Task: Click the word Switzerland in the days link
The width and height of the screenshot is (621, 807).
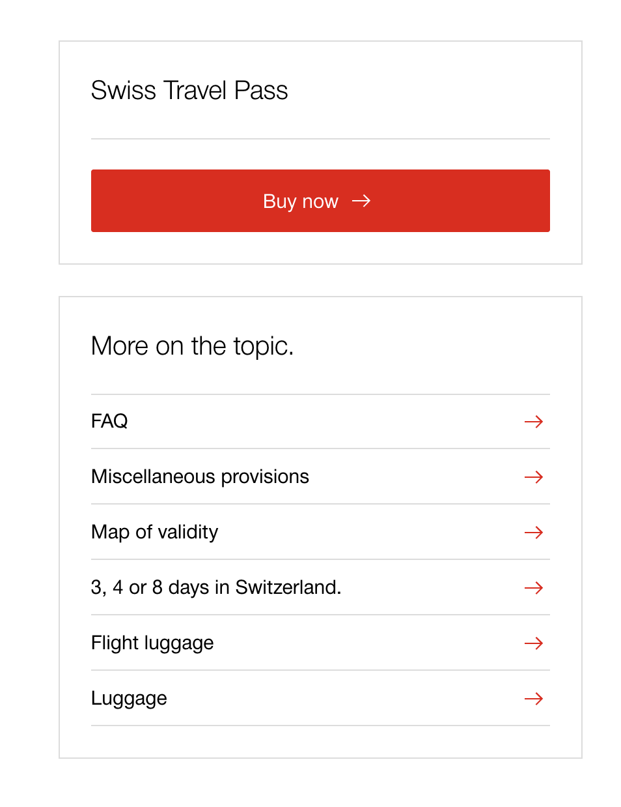Action: click(x=288, y=587)
